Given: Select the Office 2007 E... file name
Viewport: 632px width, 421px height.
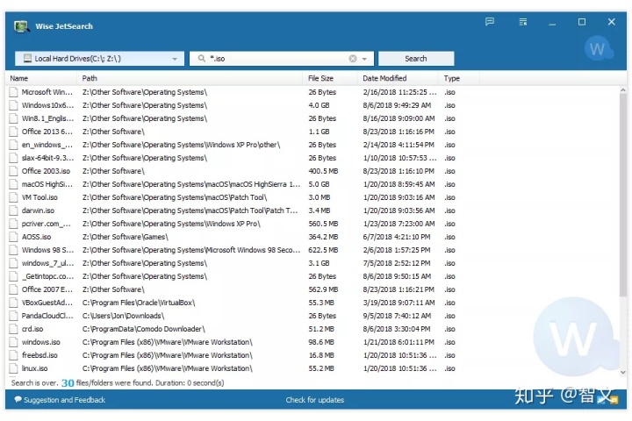Looking at the screenshot, I should pyautogui.click(x=47, y=289).
